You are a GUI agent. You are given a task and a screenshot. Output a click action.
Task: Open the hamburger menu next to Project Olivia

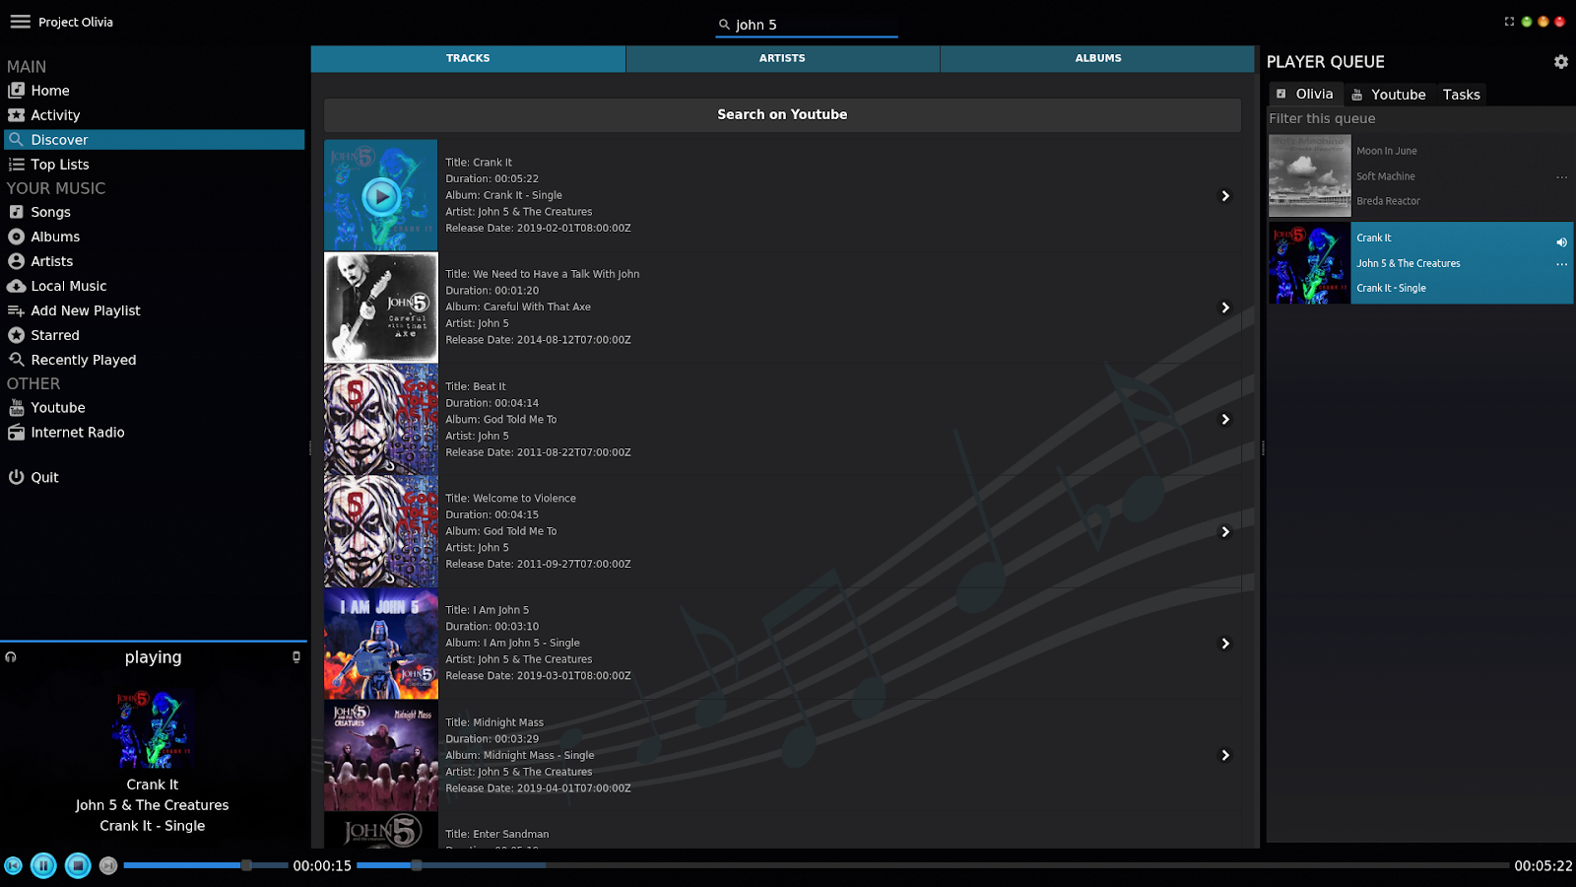coord(19,22)
